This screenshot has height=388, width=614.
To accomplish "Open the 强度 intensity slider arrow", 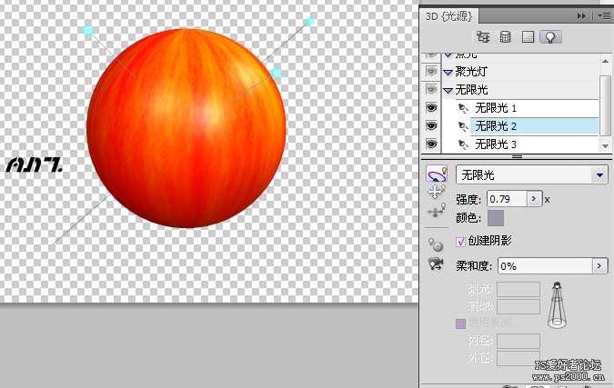I will pyautogui.click(x=534, y=199).
